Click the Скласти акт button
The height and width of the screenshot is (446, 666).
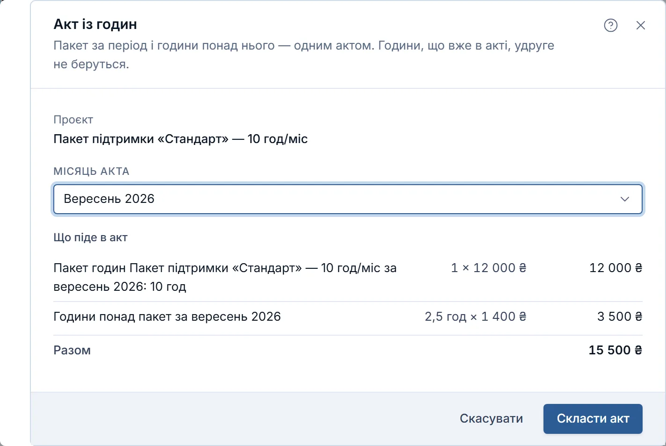[x=593, y=418]
